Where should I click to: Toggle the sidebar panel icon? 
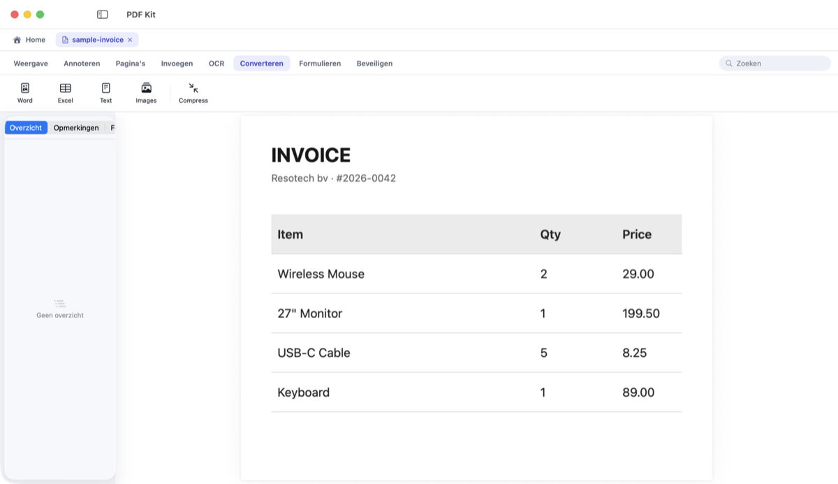click(103, 15)
